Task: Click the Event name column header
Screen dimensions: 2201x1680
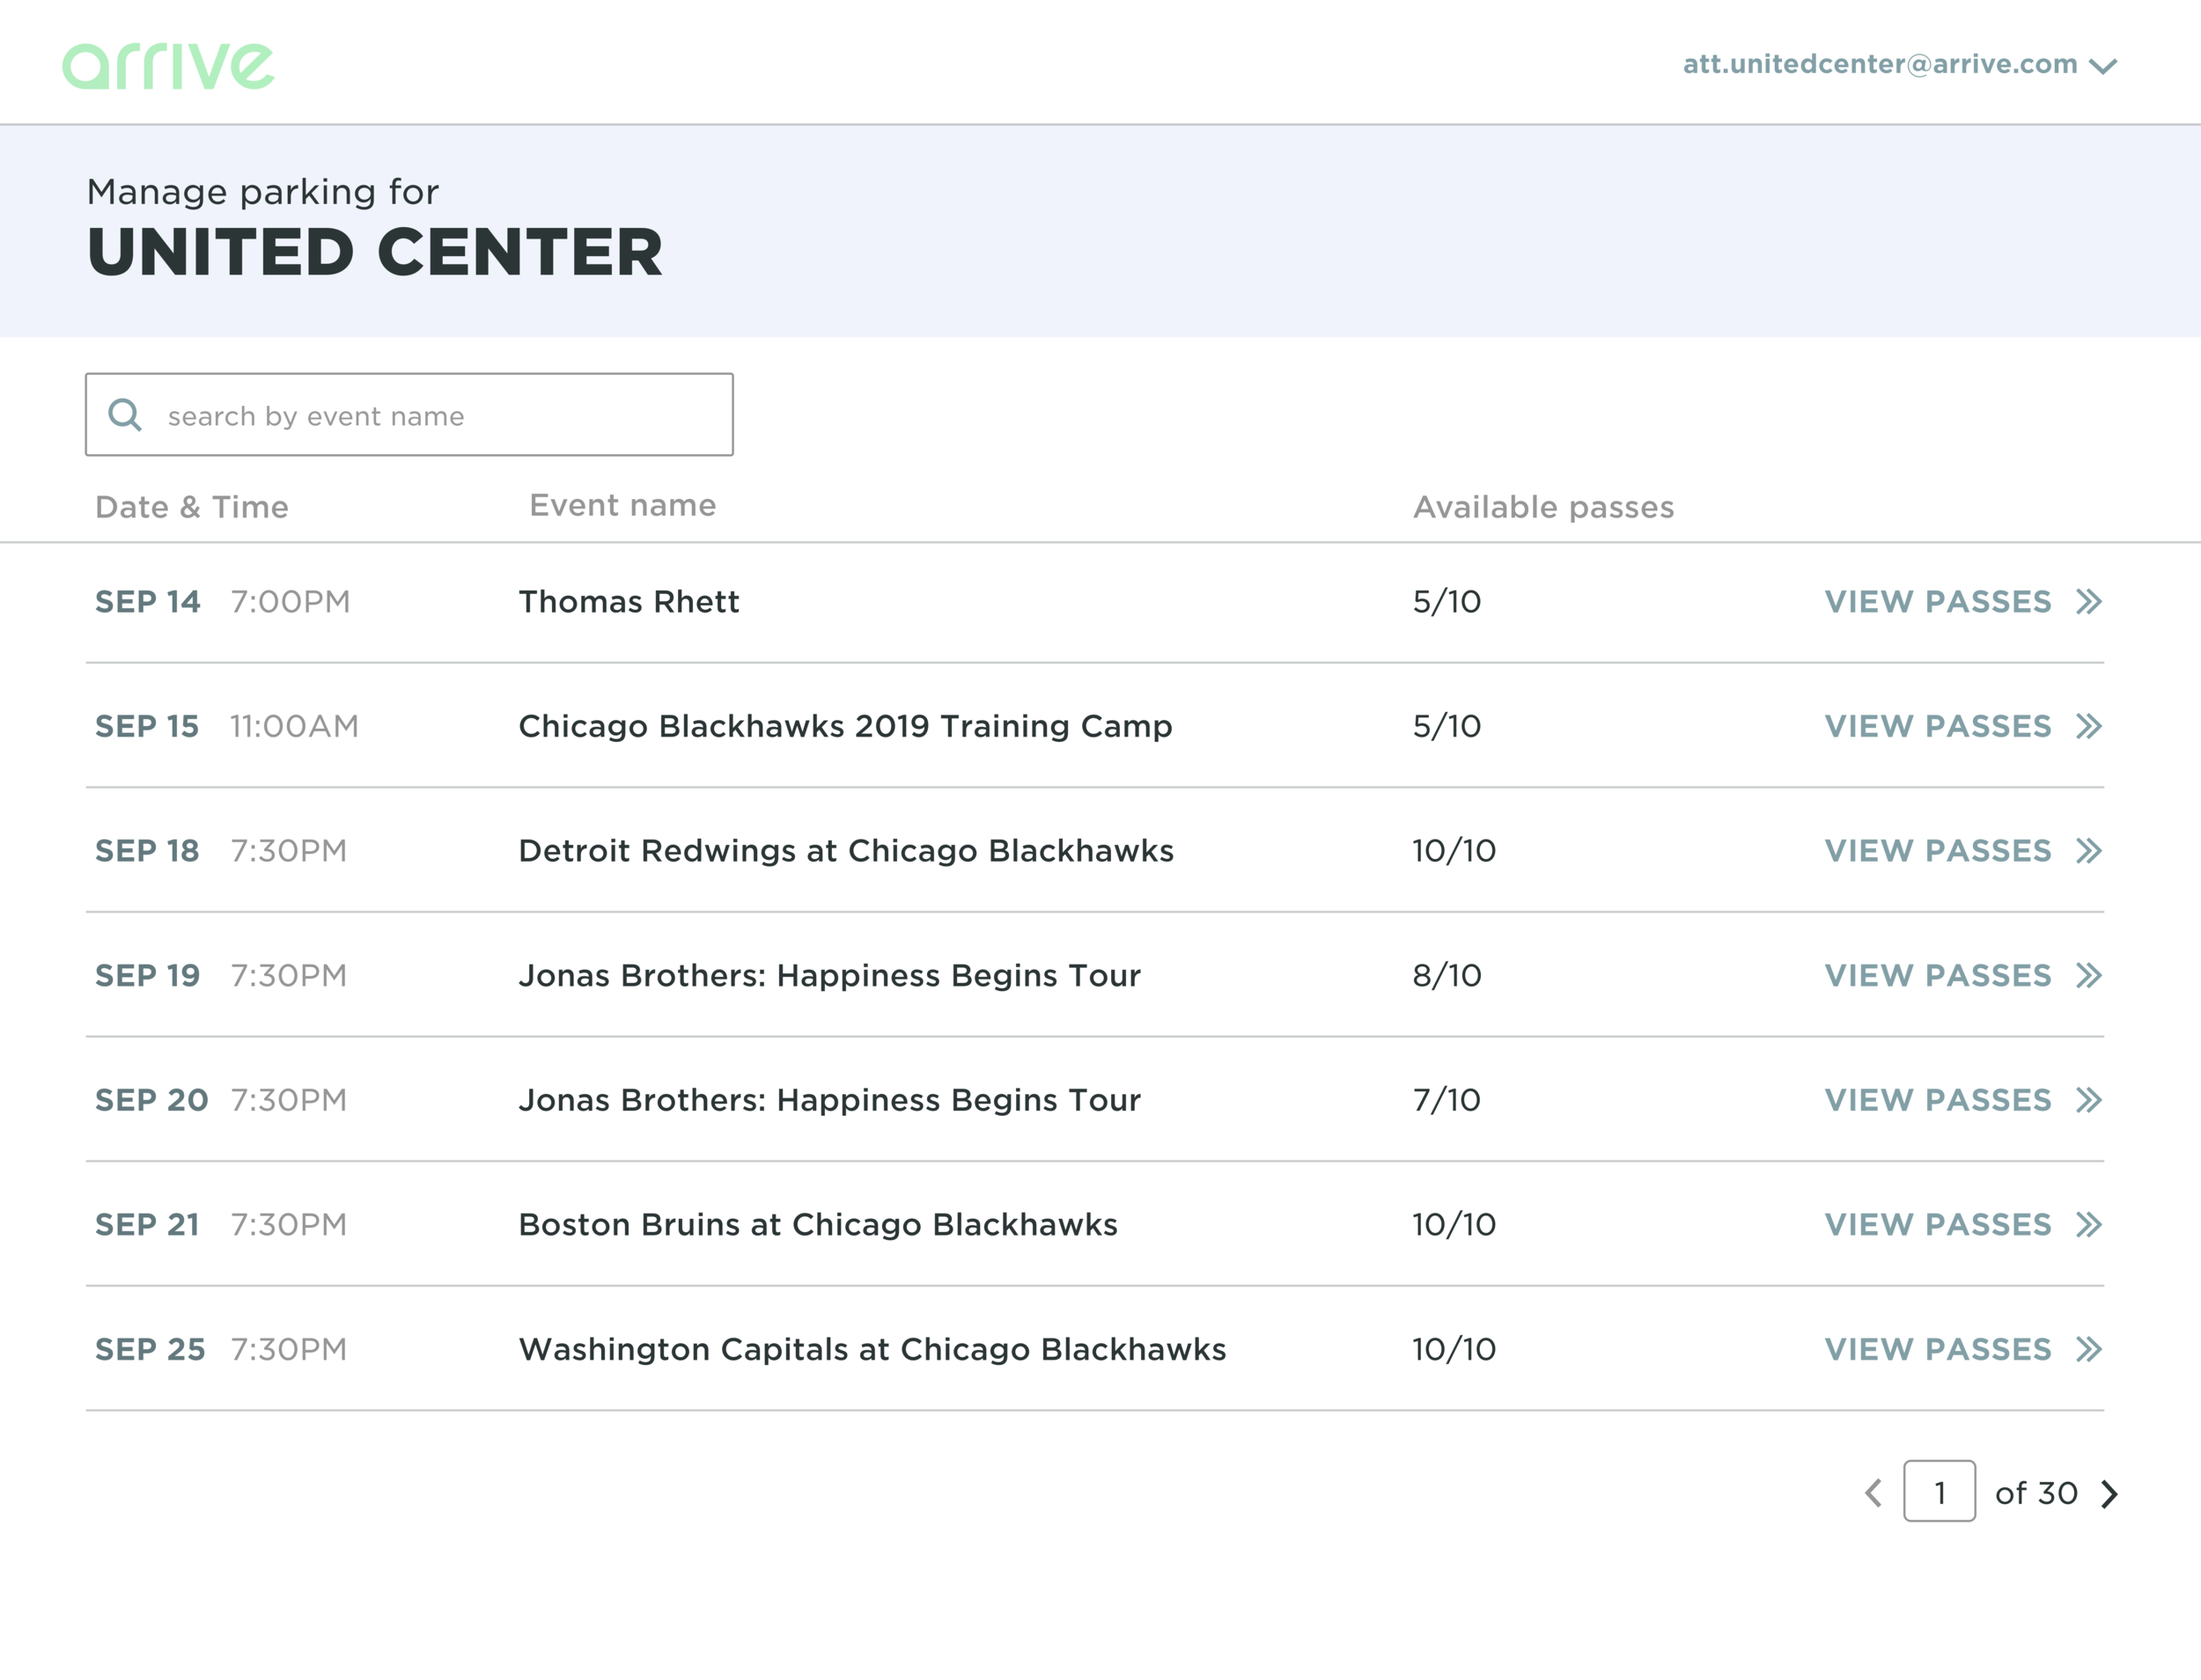Action: click(x=622, y=505)
